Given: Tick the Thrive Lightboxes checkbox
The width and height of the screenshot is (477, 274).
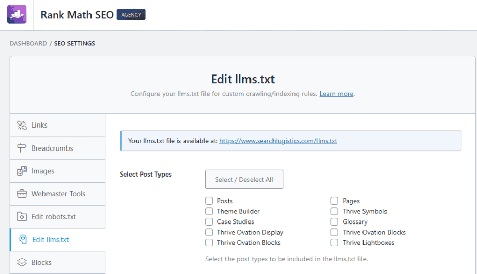Looking at the screenshot, I should [334, 243].
